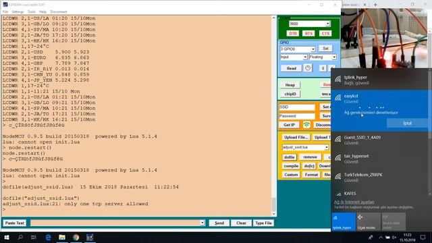Expand the adjust_ssid.lua file dropdown
The width and height of the screenshot is (432, 243).
pos(327,147)
